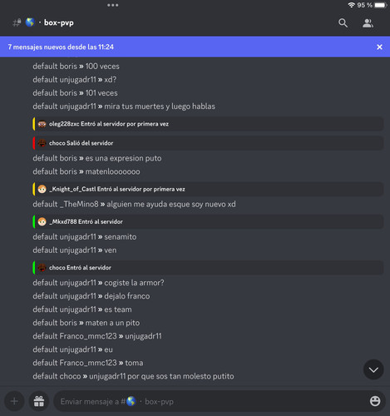This screenshot has width=390, height=416.
Task: Tap the three dots at the top
Action: point(113,5)
